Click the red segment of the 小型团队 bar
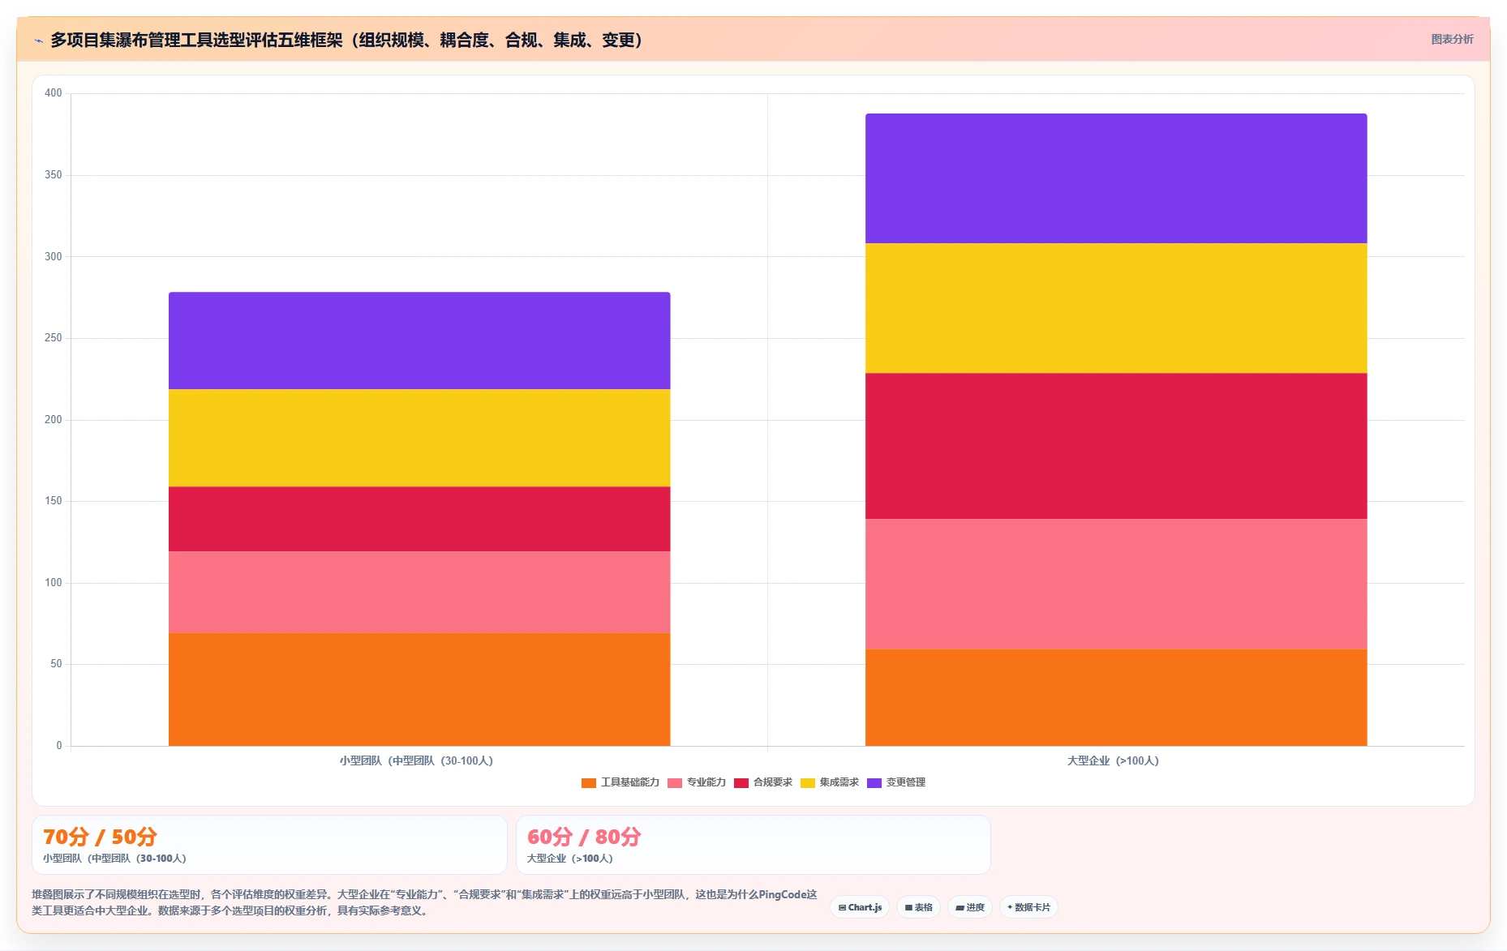Image resolution: width=1507 pixels, height=951 pixels. [x=419, y=519]
